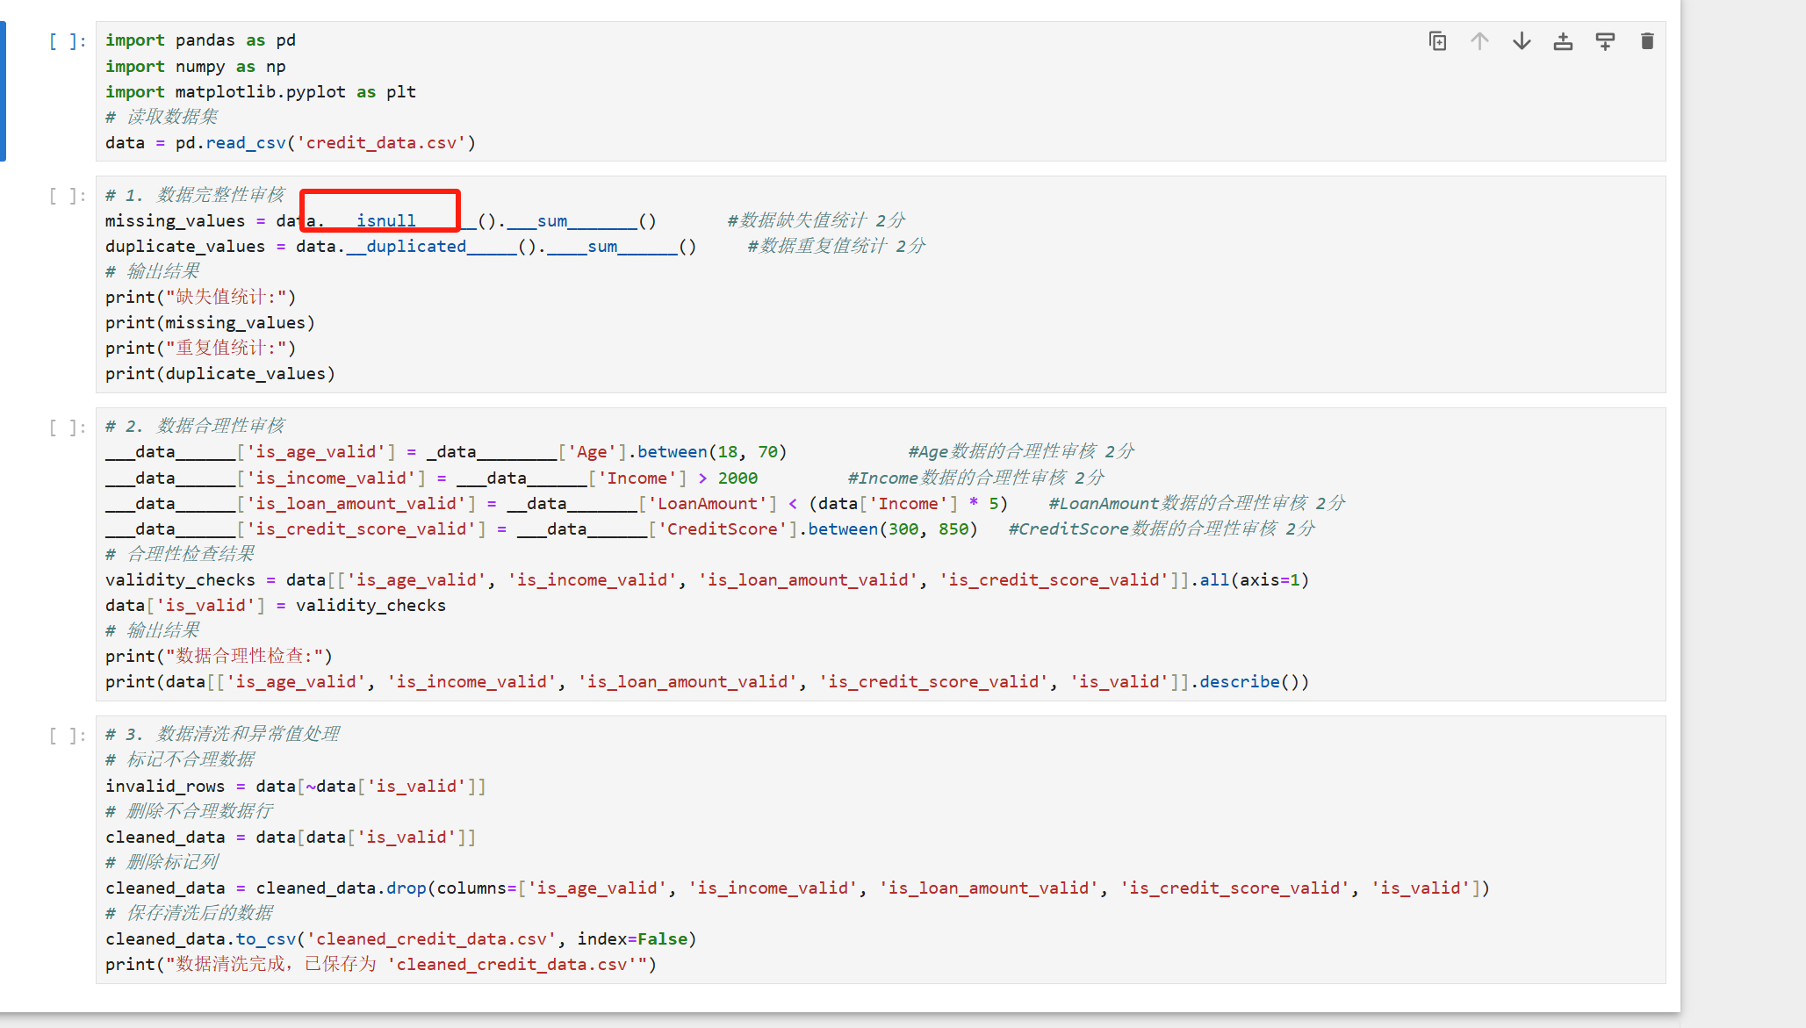Move the first cell down
Screen dimensions: 1806x1028
tap(1522, 41)
